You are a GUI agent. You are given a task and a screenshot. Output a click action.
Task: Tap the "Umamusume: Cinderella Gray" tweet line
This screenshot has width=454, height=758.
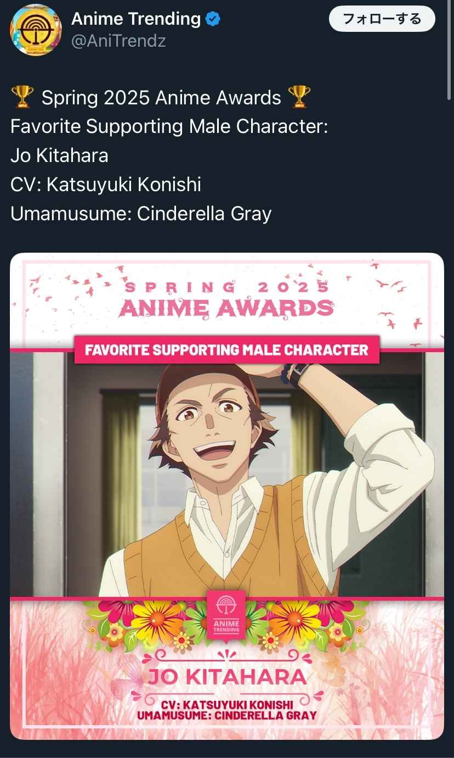[141, 214]
